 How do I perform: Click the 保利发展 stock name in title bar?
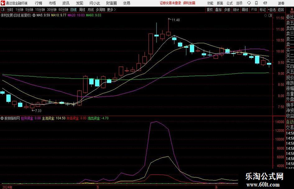pyautogui.click(x=189, y=3)
